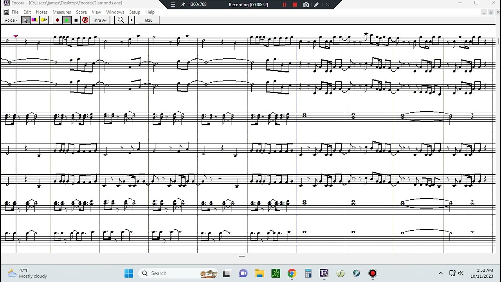Image resolution: width=501 pixels, height=282 pixels.
Task: Stop the screen recording
Action: click(x=295, y=5)
